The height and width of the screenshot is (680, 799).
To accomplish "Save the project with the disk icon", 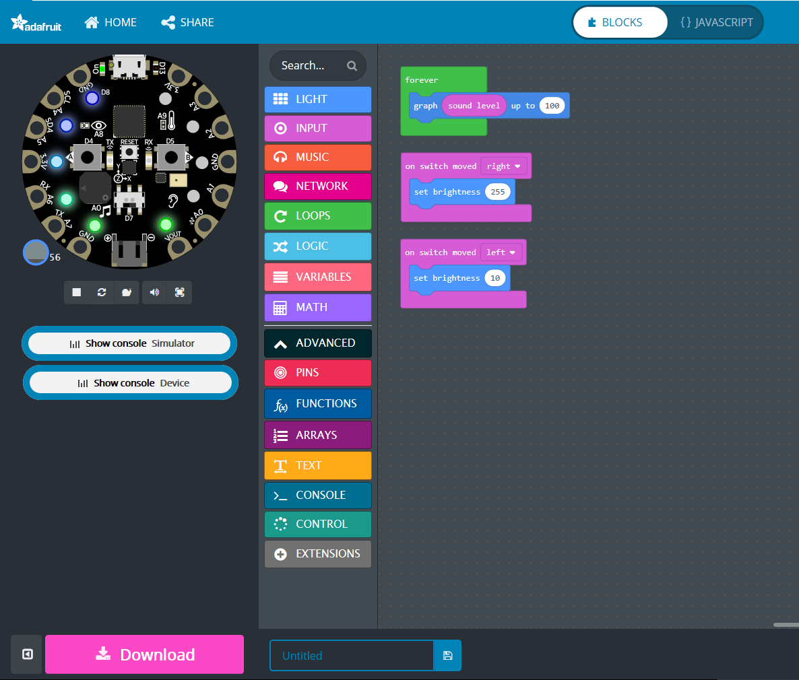I will coord(447,655).
